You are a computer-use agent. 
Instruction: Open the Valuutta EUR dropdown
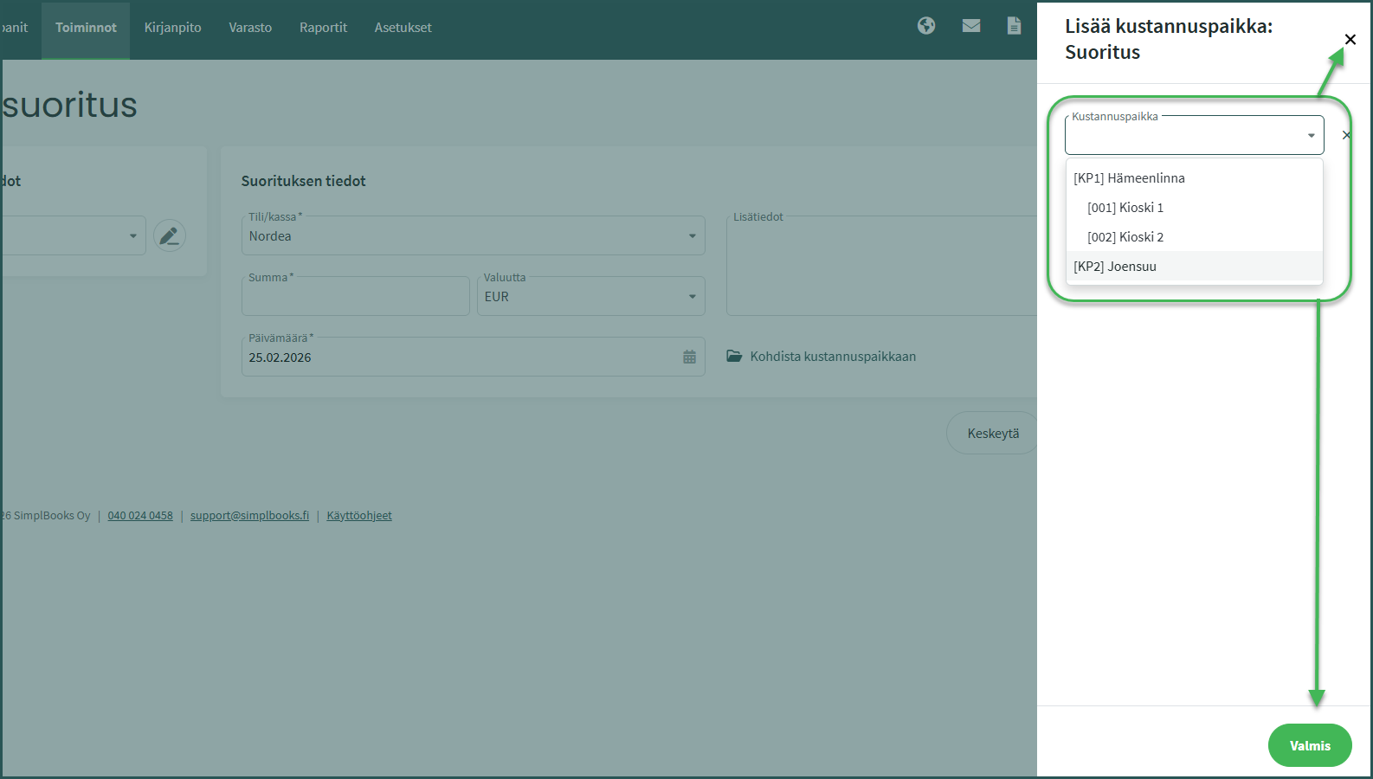(x=692, y=297)
